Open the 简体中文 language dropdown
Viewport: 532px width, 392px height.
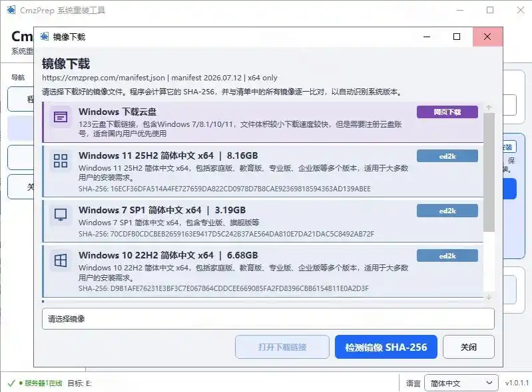tap(461, 383)
